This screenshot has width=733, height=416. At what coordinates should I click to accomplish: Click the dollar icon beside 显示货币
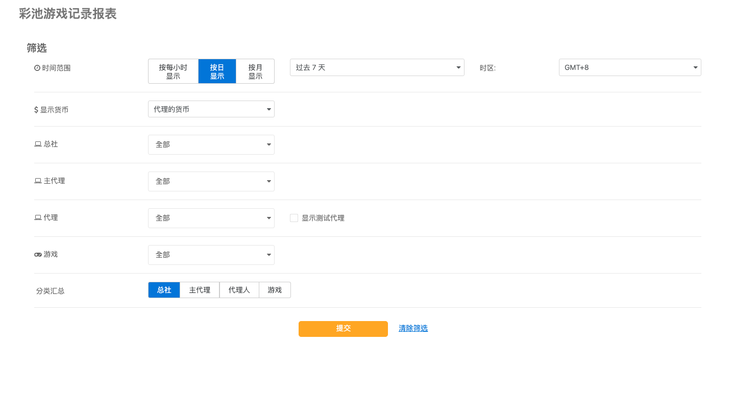(x=36, y=110)
